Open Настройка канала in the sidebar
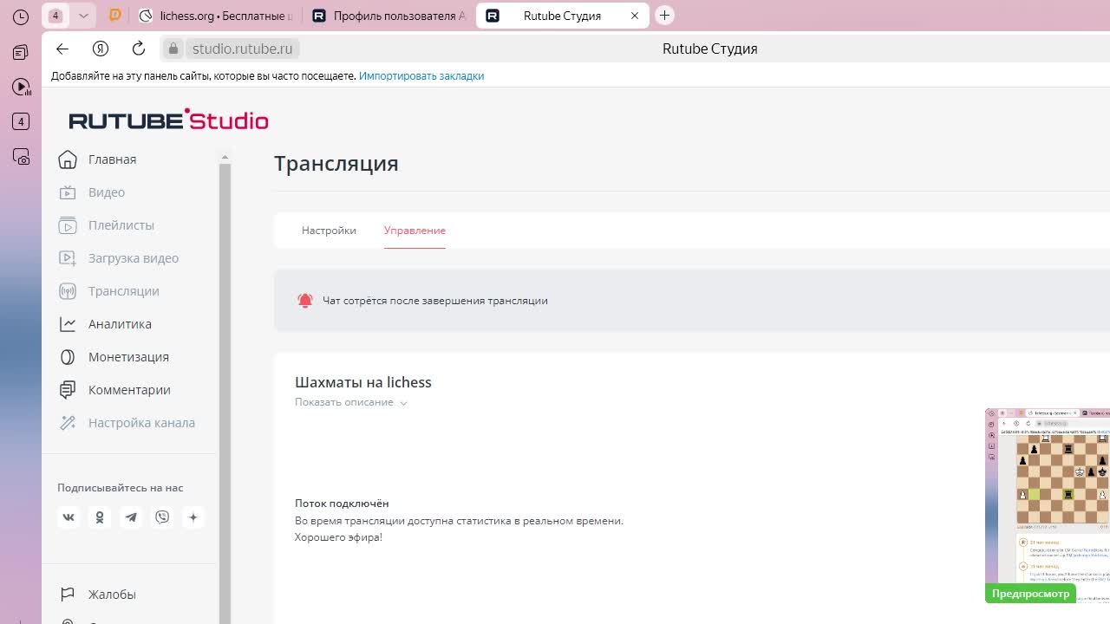The width and height of the screenshot is (1110, 624). click(141, 423)
